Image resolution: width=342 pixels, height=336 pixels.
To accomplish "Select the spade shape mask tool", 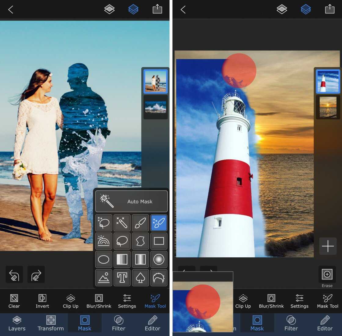I will pos(140,278).
